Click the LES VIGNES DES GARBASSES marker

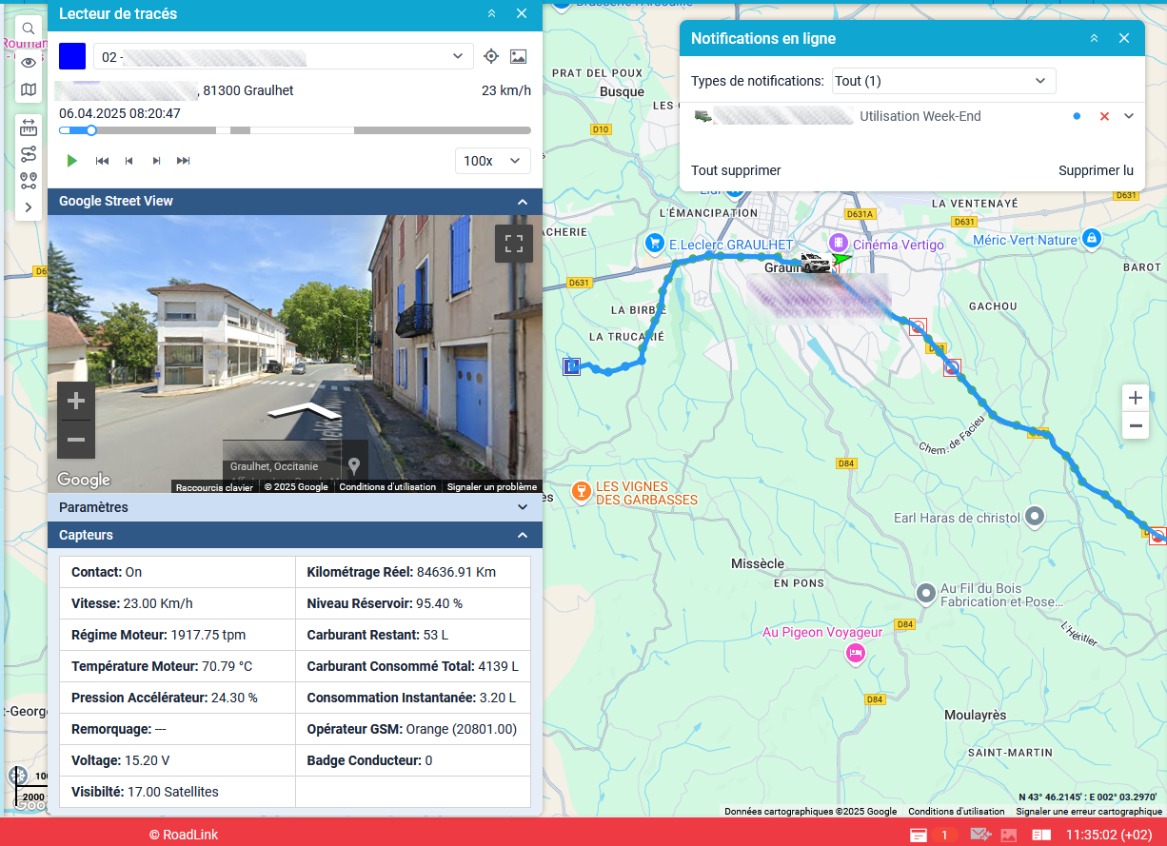coord(580,492)
